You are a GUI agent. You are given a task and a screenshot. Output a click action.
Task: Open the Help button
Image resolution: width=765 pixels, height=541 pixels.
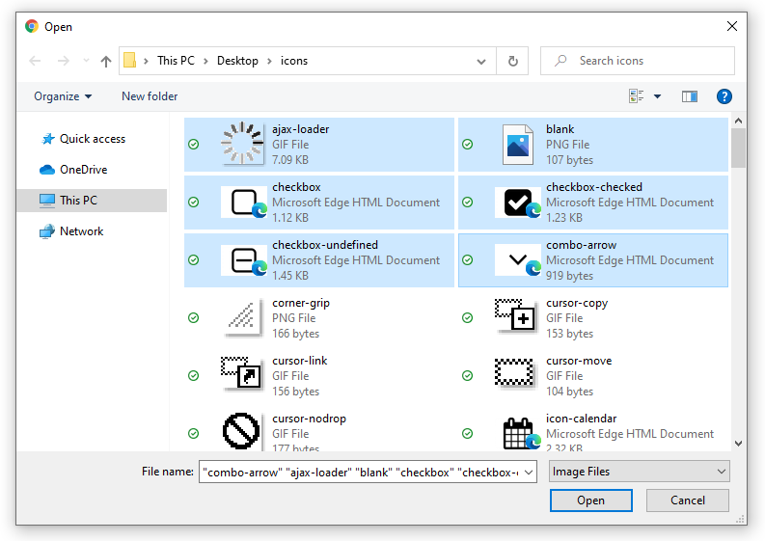pyautogui.click(x=724, y=96)
